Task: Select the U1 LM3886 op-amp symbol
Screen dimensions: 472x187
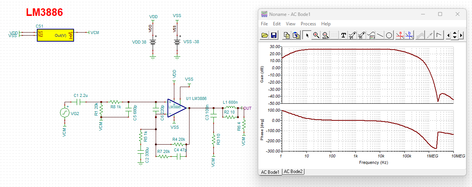Action: [177, 108]
